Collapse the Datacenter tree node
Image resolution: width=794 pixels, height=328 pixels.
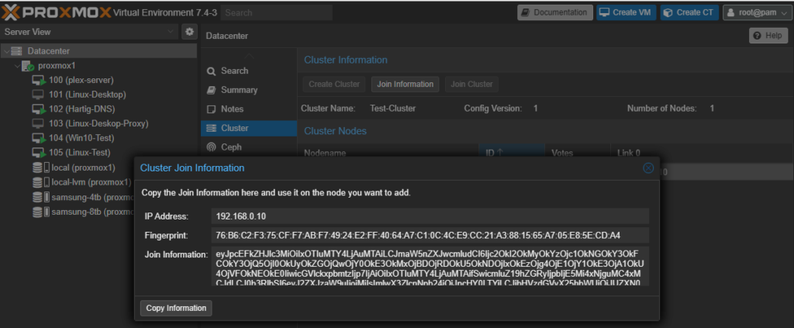click(5, 51)
